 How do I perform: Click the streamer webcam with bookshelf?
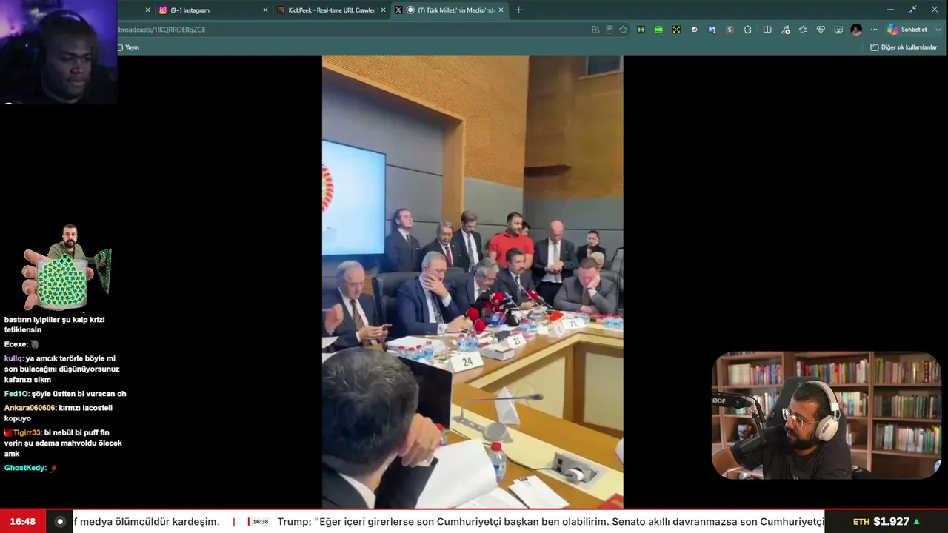[x=826, y=415]
